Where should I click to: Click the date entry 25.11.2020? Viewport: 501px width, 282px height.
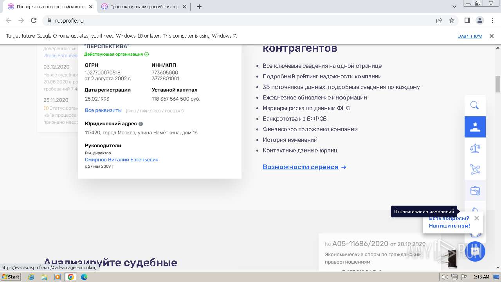pyautogui.click(x=56, y=100)
